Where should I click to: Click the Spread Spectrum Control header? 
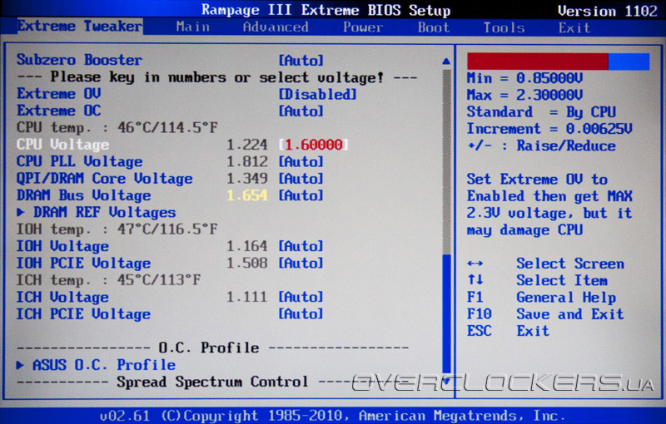212,382
